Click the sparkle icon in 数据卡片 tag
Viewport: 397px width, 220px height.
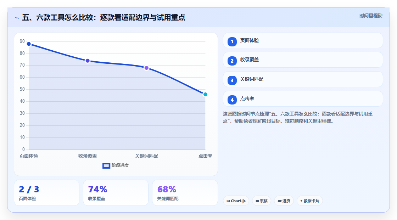pyautogui.click(x=301, y=201)
